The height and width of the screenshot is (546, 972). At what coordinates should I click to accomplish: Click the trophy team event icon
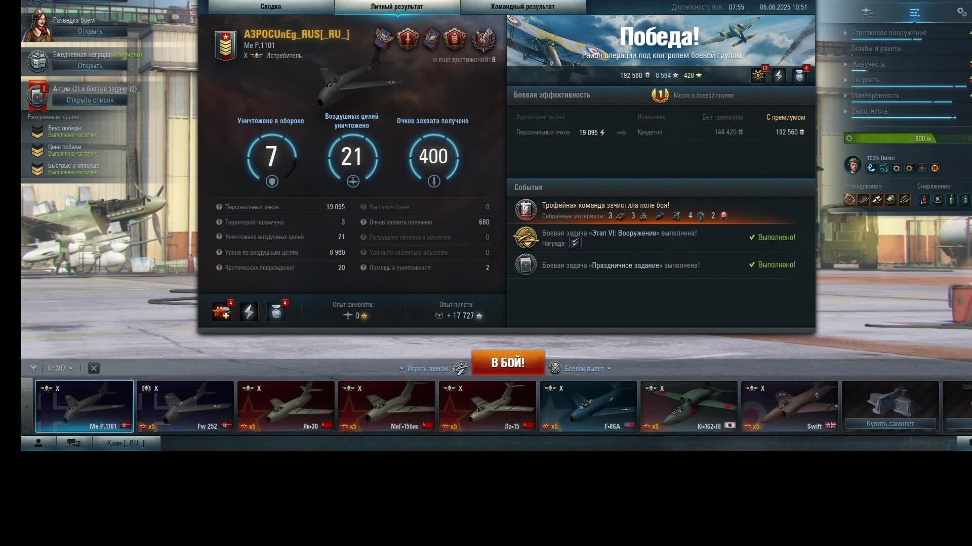(x=525, y=210)
